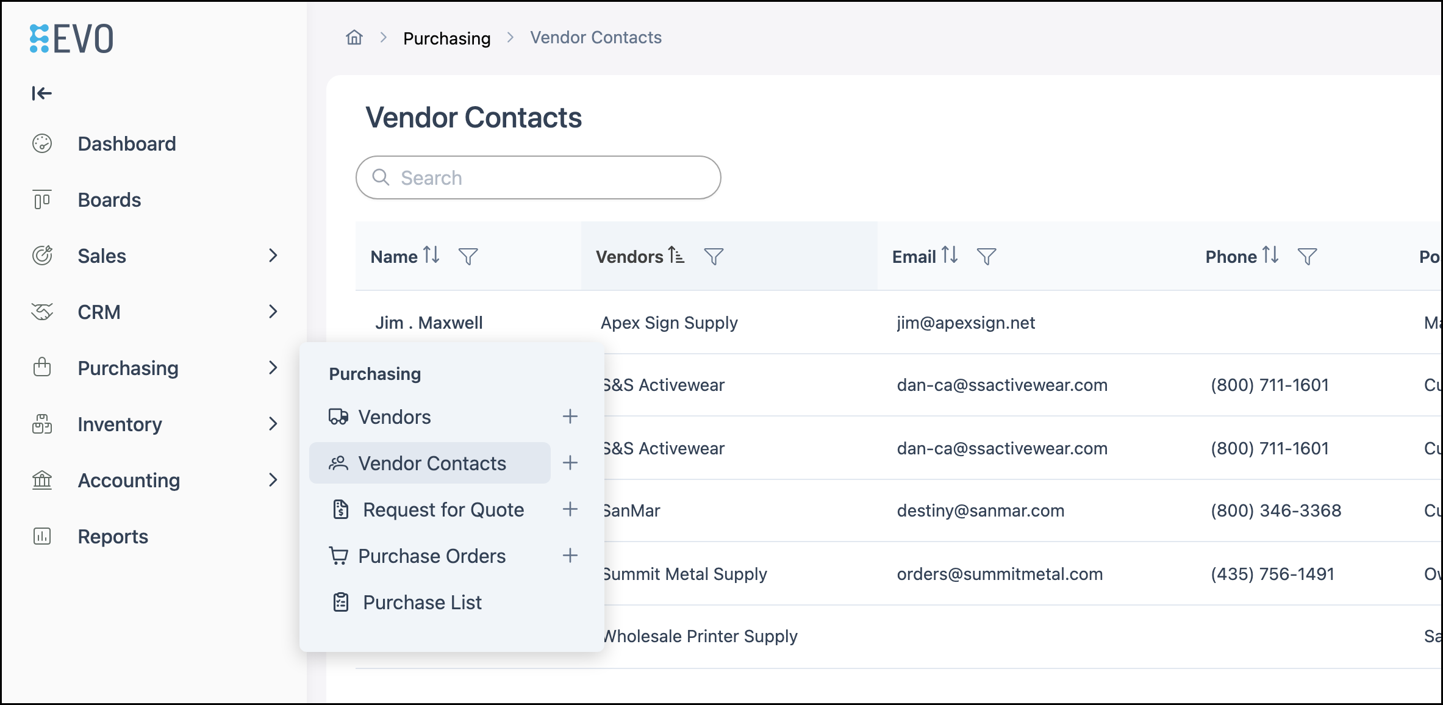Add a new vendor via plus icon
Image resolution: width=1443 pixels, height=705 pixels.
click(570, 417)
